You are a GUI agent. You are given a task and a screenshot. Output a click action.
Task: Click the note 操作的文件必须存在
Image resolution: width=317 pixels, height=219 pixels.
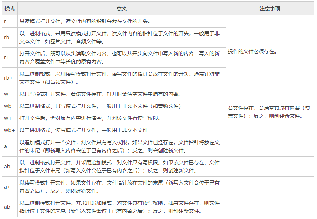coord(253,51)
